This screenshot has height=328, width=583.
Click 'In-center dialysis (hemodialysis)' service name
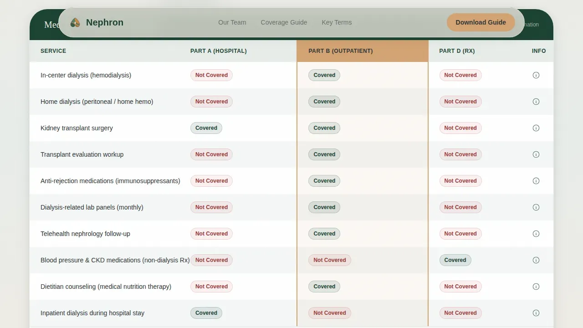[x=86, y=75]
